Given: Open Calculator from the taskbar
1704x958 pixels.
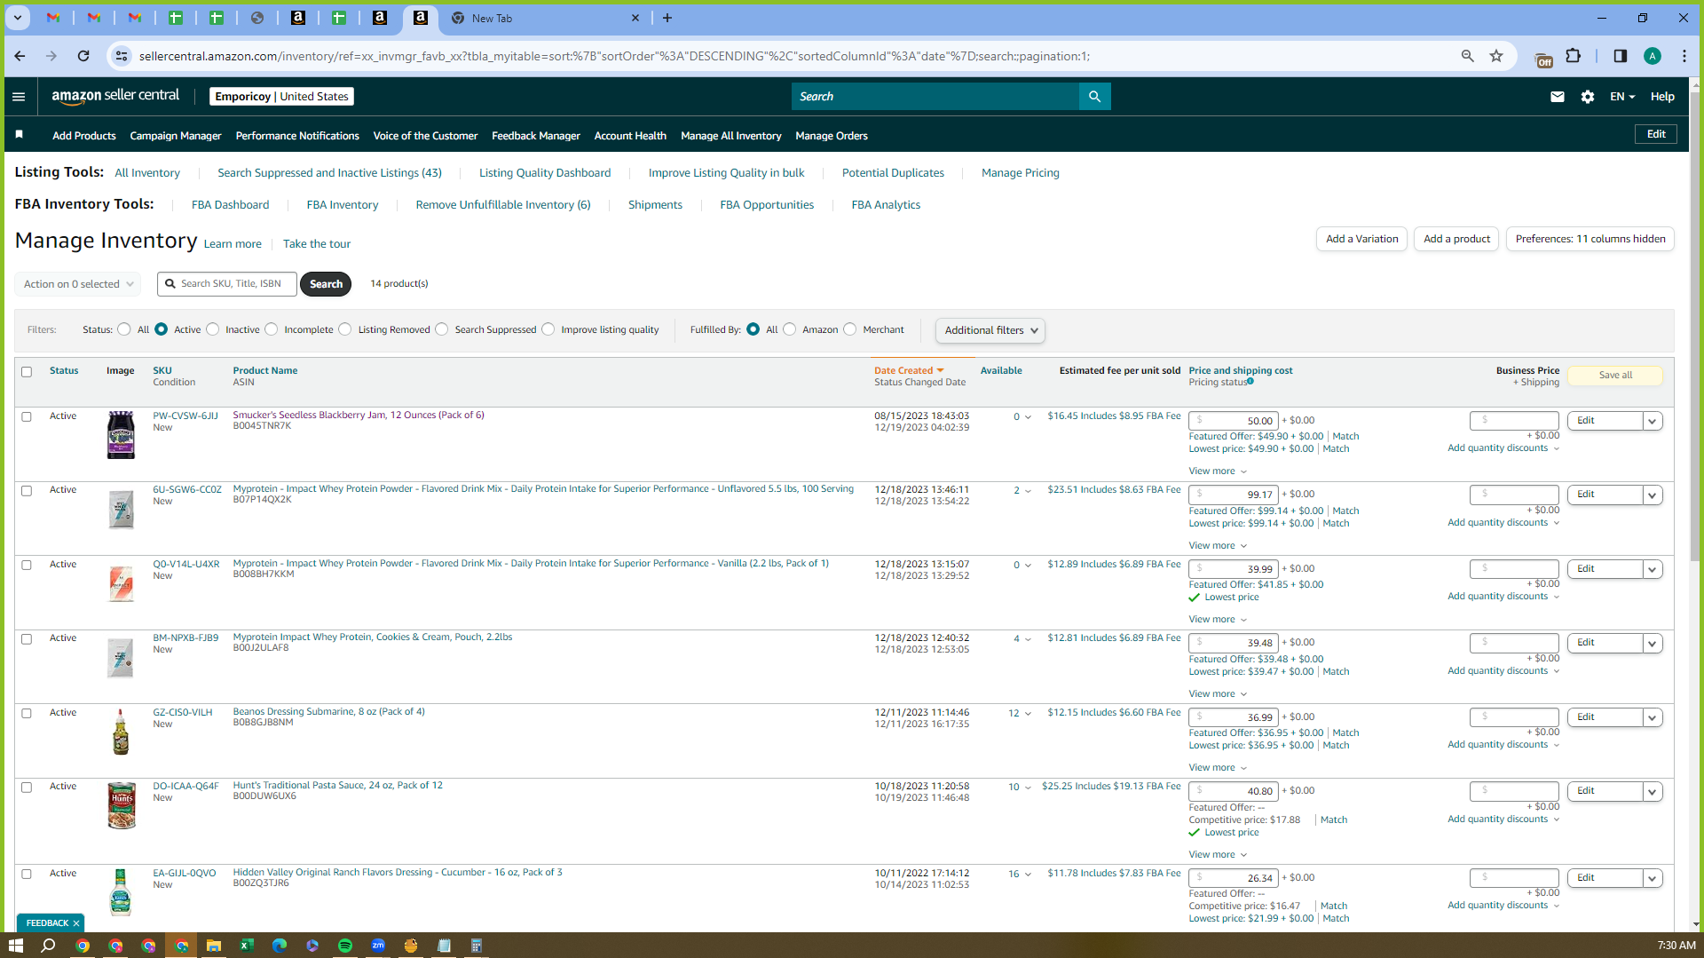Looking at the screenshot, I should click(477, 946).
